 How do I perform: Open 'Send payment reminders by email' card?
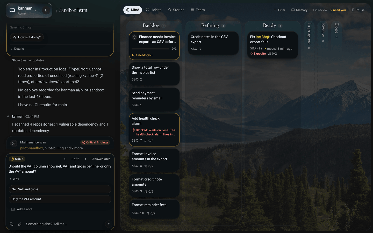click(x=154, y=99)
